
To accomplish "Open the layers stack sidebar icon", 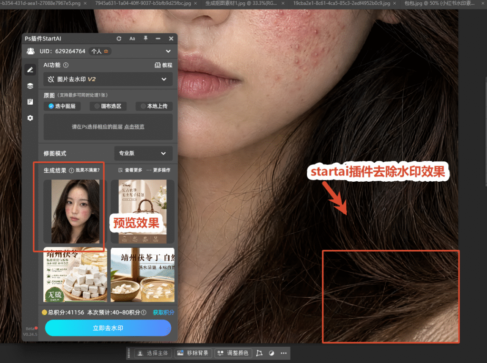I will (x=30, y=86).
